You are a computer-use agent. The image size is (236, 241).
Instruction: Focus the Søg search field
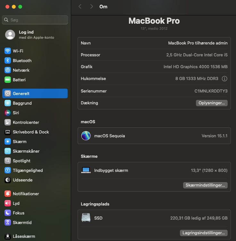point(35,20)
